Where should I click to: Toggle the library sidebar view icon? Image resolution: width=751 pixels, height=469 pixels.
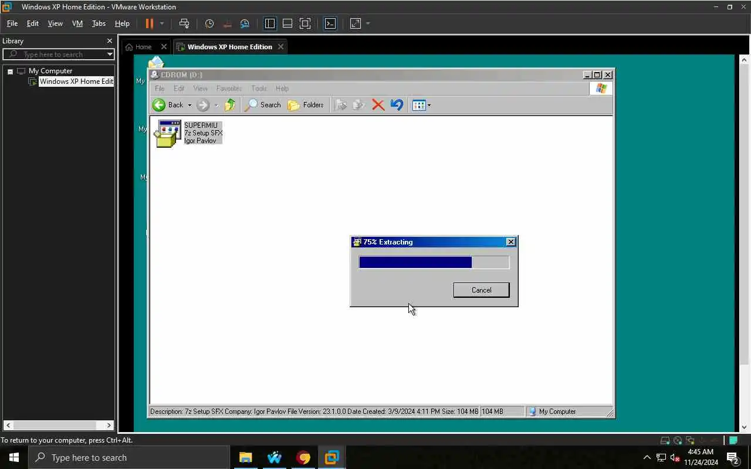coord(270,23)
